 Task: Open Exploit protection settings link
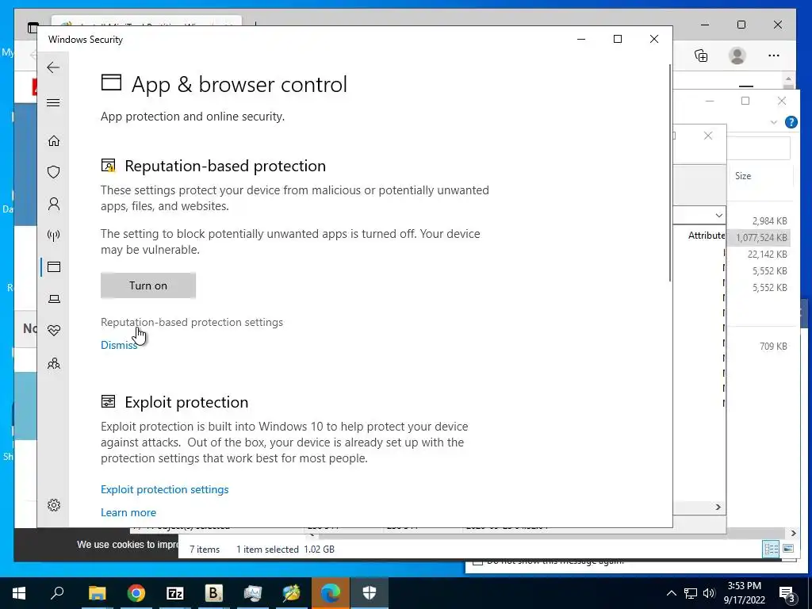point(165,489)
